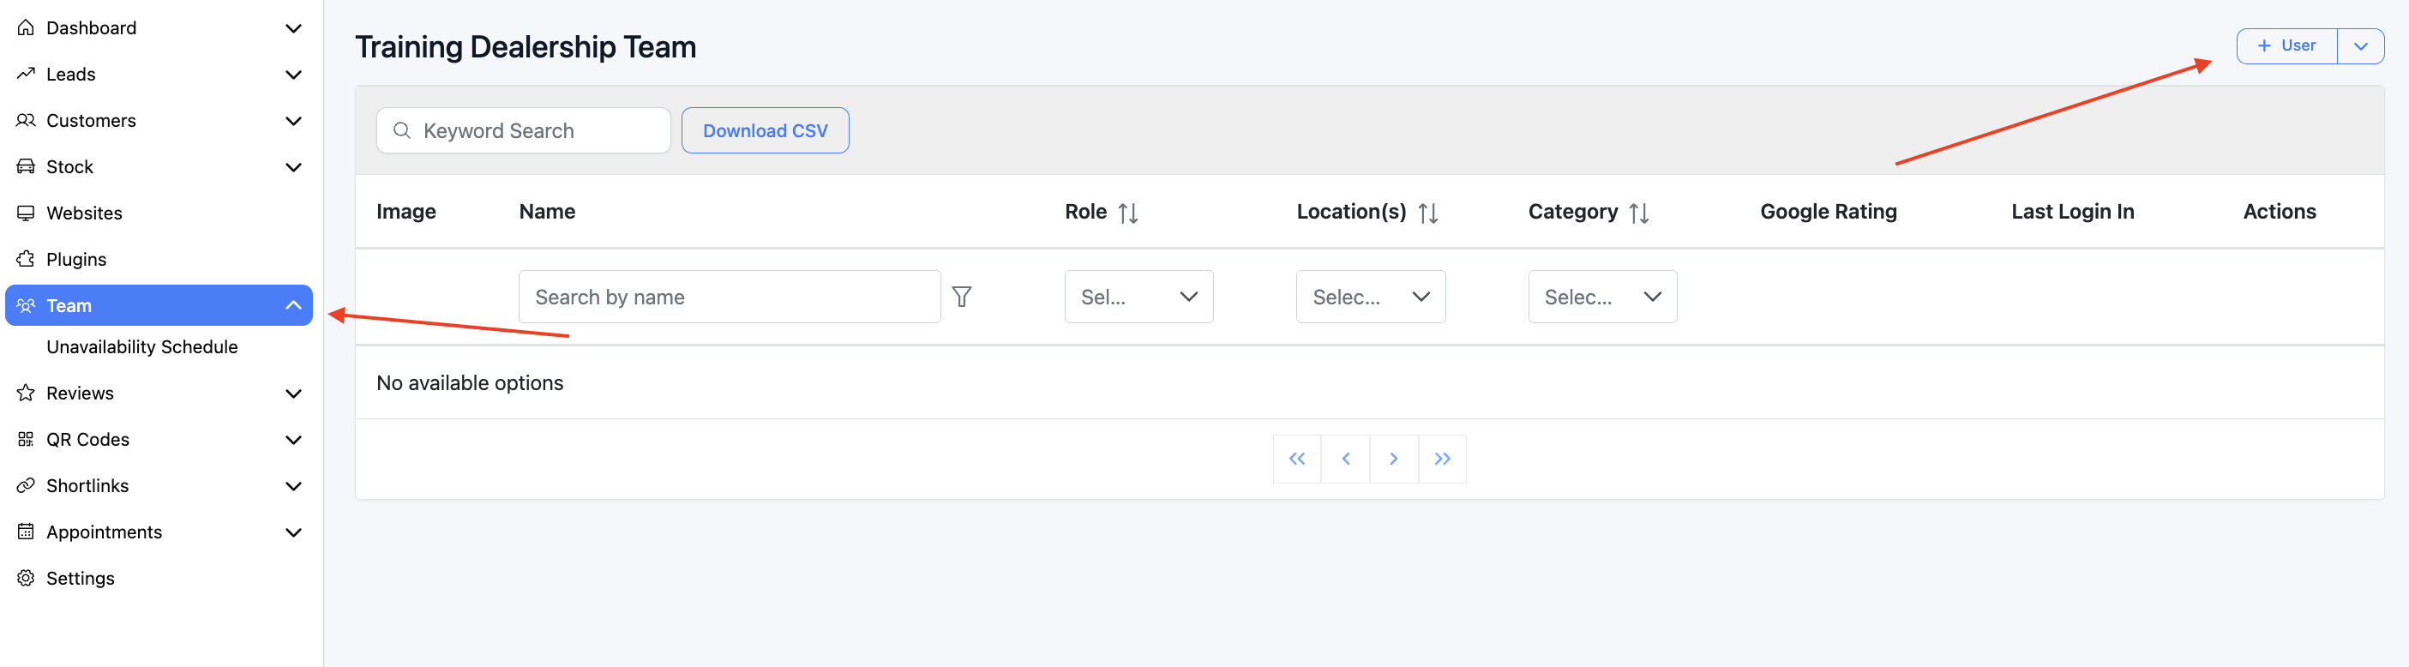The width and height of the screenshot is (2409, 667).
Task: Open the Category filter dropdown
Action: (x=1602, y=297)
